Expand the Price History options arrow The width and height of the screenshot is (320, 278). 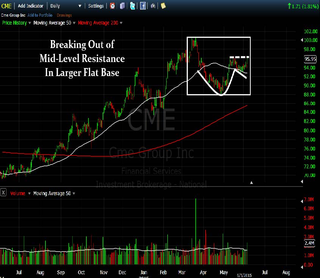(x=30, y=23)
